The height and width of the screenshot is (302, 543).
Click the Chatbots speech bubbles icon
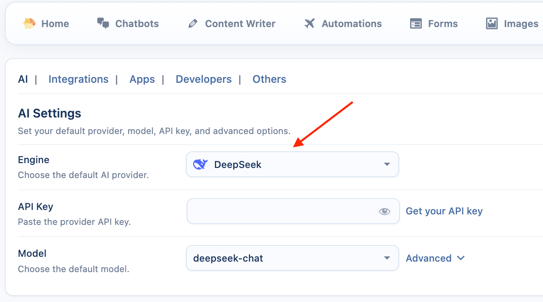[103, 23]
